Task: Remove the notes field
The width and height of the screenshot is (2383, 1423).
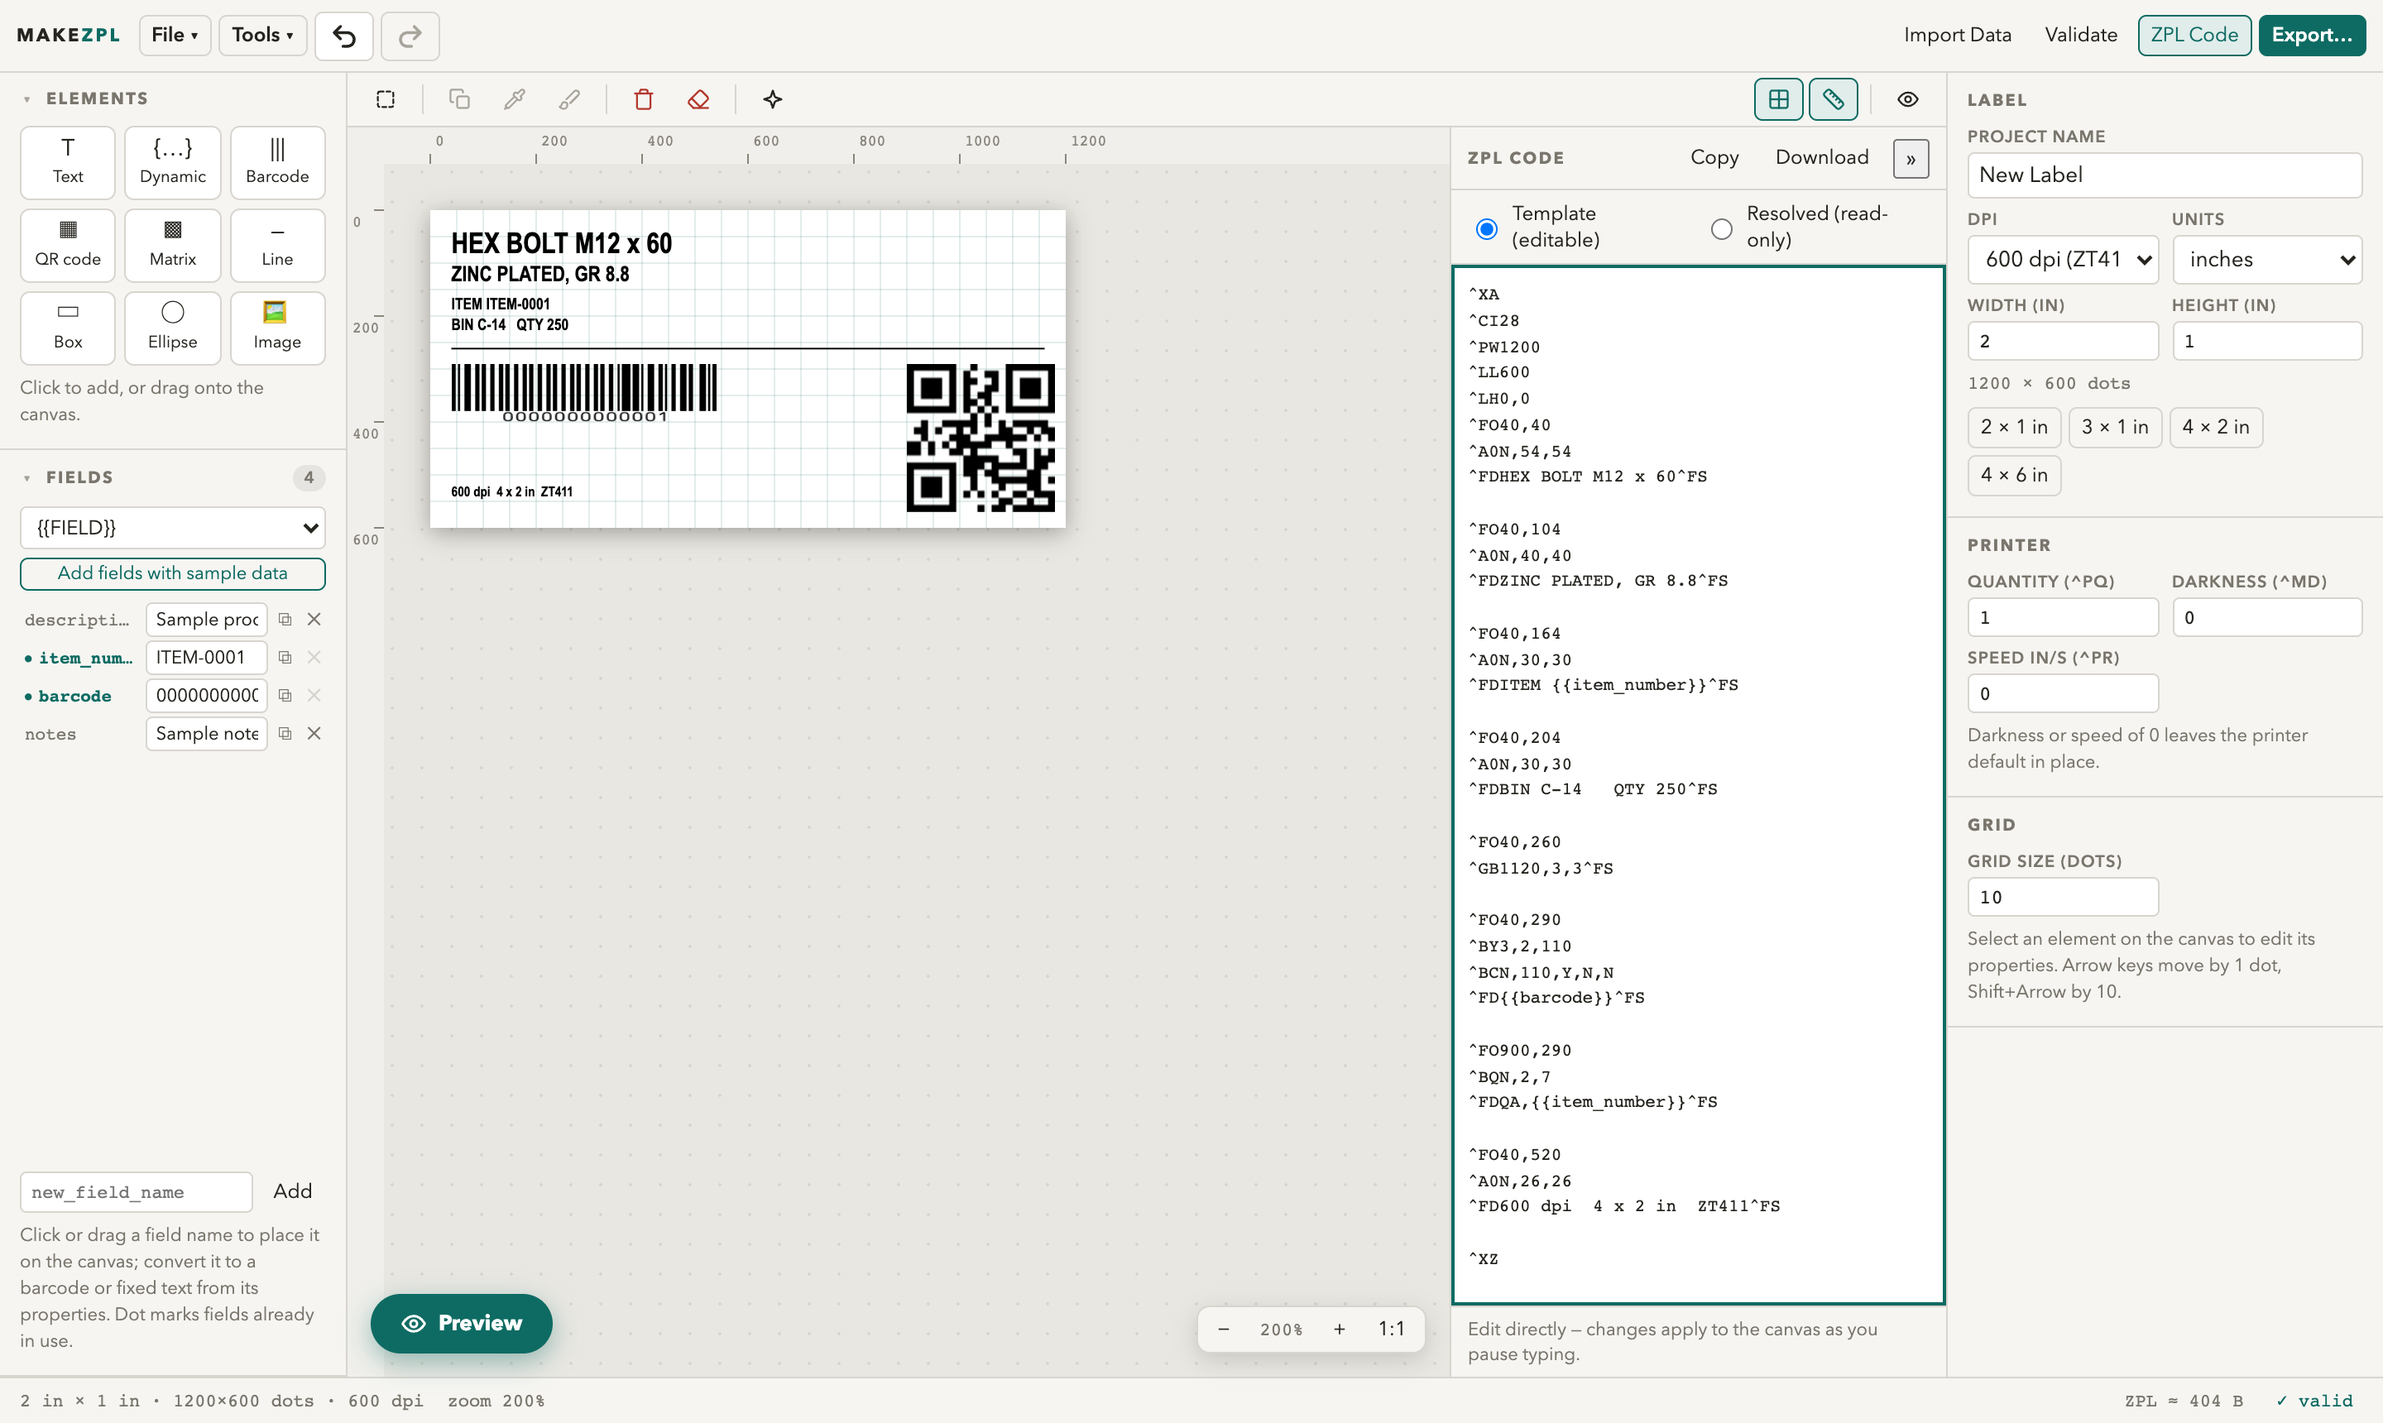Action: [314, 734]
